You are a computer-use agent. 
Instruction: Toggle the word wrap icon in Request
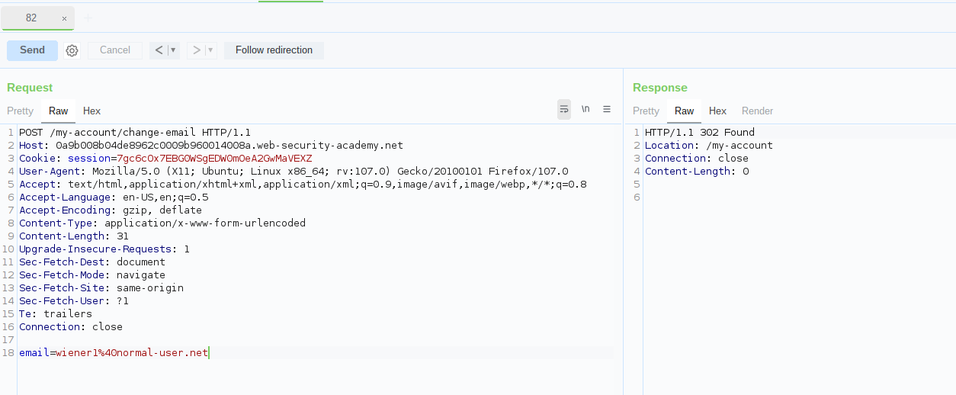564,110
